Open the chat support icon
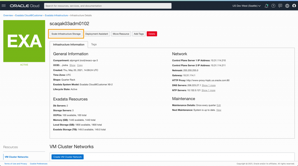 280,6
